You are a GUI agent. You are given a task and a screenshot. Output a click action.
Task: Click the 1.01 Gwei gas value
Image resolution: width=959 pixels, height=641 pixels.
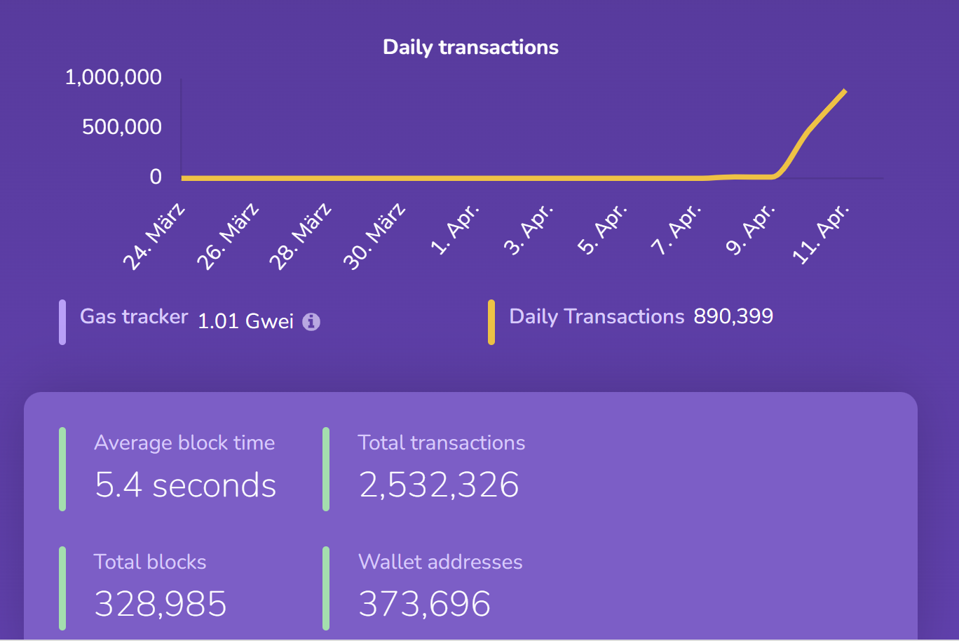[x=245, y=321]
